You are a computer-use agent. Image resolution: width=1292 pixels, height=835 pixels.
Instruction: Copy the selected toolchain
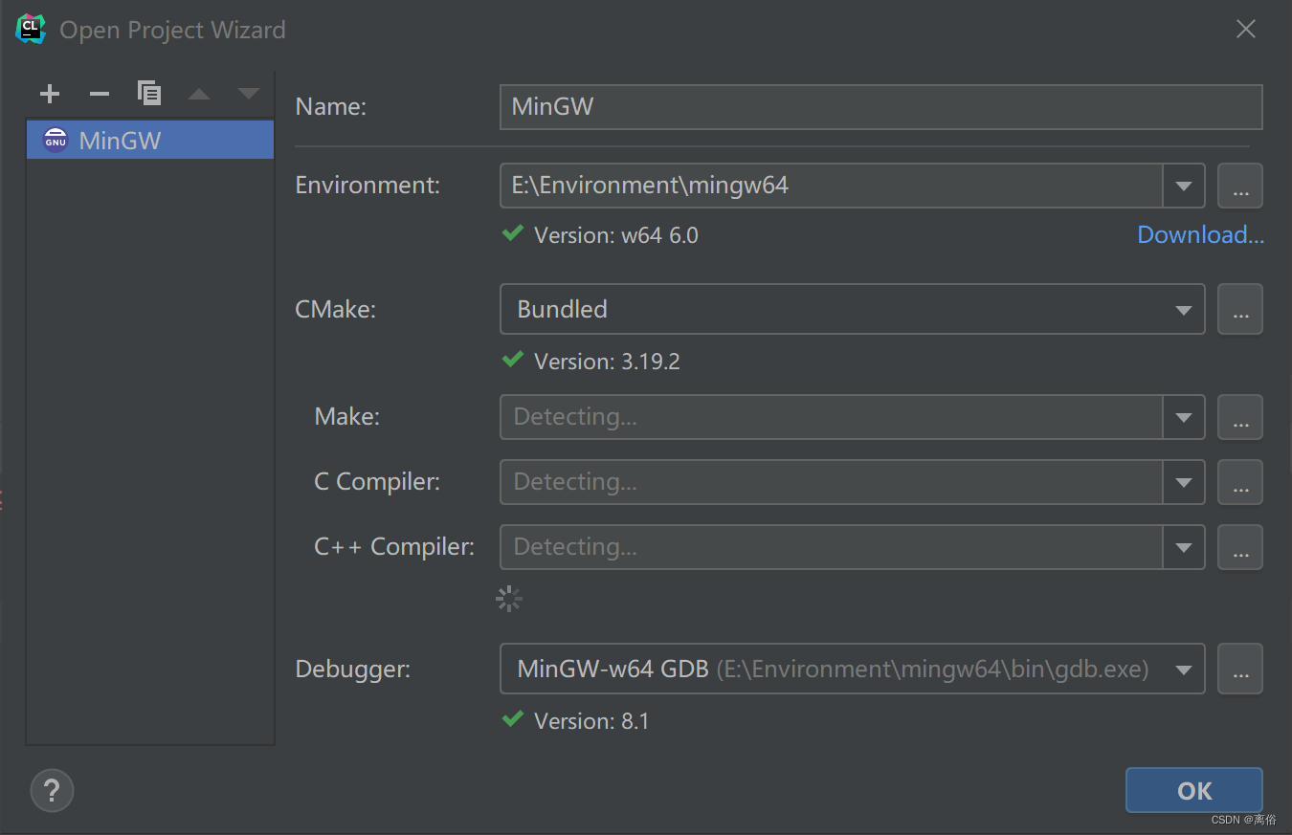click(x=149, y=94)
